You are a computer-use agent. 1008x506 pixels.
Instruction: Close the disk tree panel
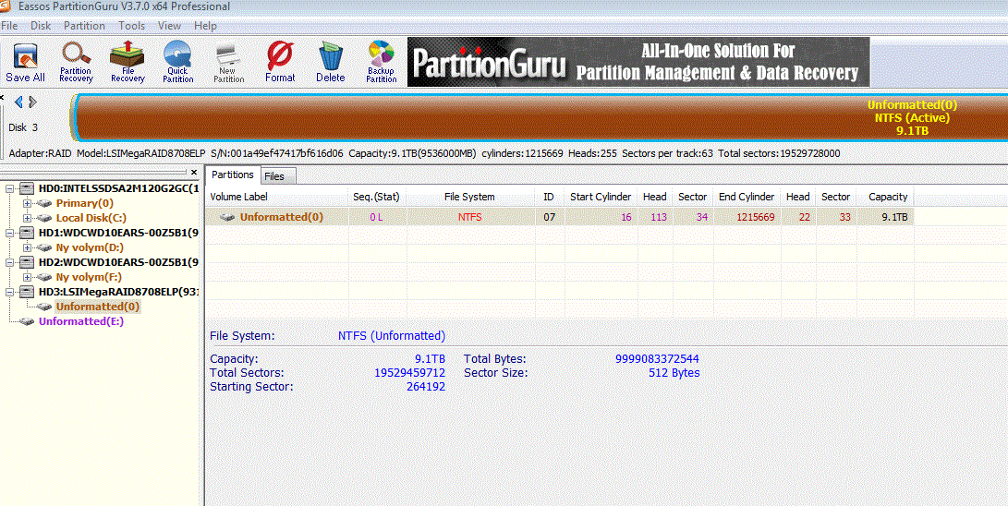tap(194, 172)
